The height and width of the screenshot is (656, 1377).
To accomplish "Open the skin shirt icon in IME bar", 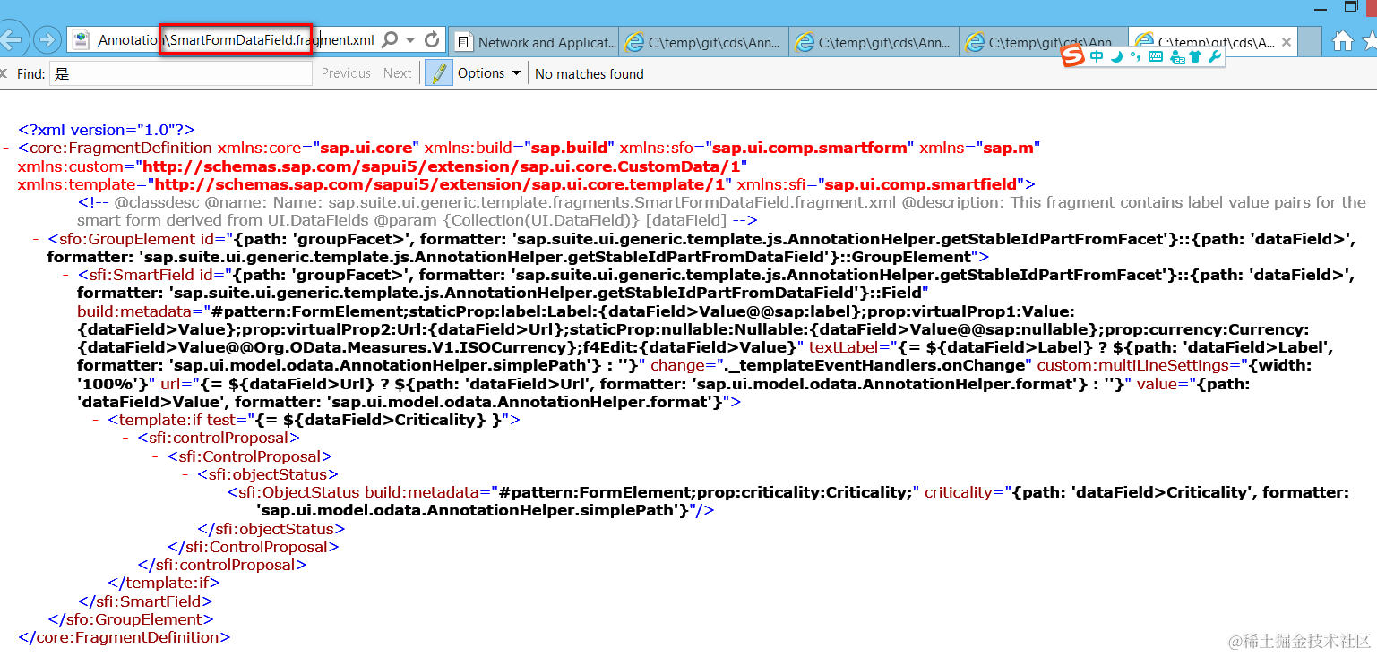I will point(1195,57).
